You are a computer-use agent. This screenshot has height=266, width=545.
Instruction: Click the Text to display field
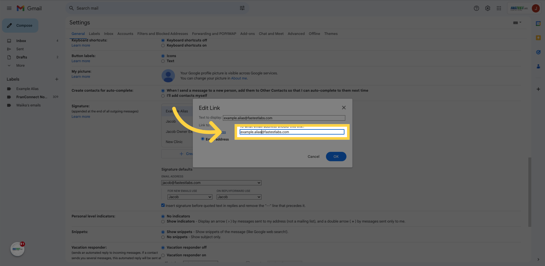pyautogui.click(x=284, y=118)
